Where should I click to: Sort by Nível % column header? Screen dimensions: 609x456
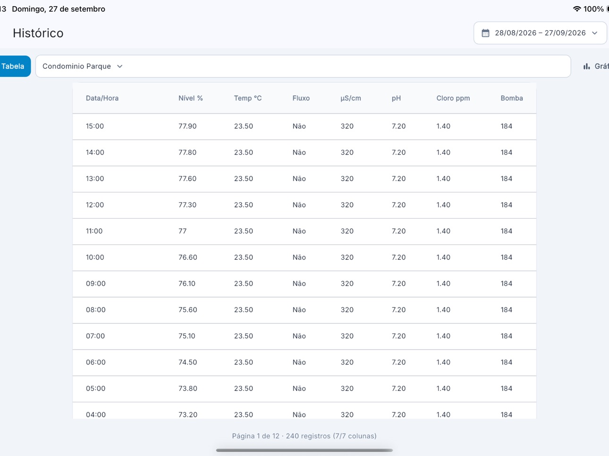[191, 98]
